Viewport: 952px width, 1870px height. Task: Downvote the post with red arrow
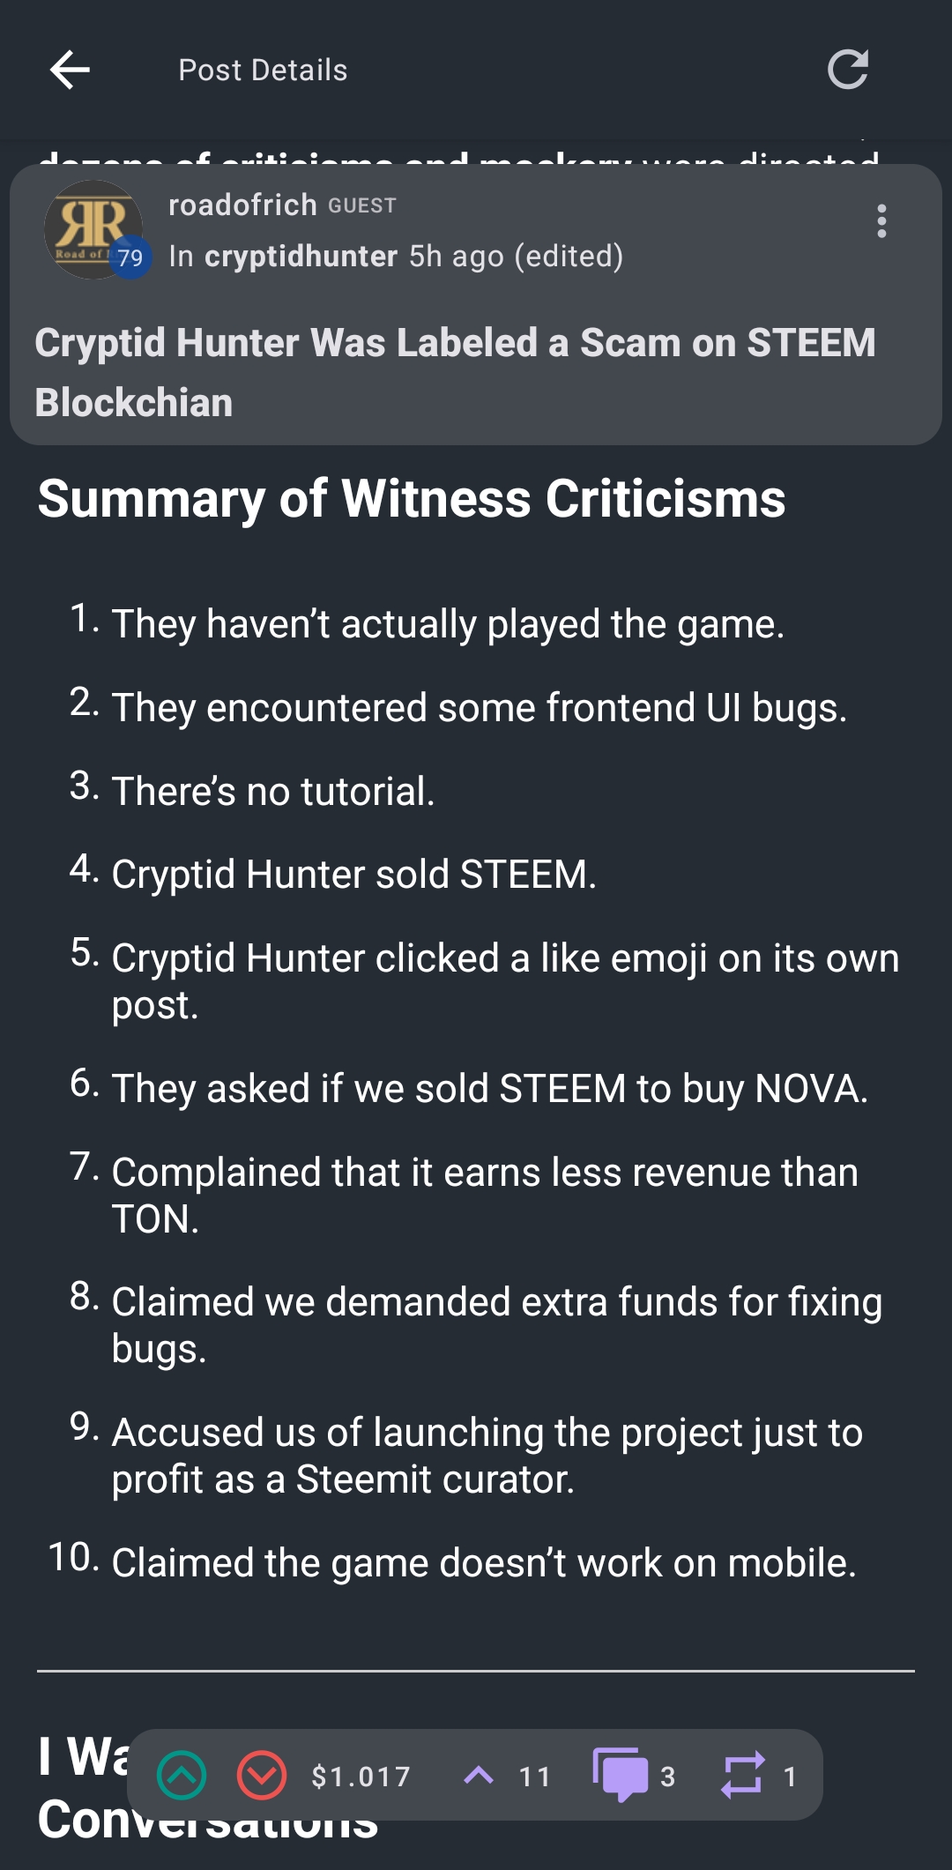click(x=262, y=1776)
